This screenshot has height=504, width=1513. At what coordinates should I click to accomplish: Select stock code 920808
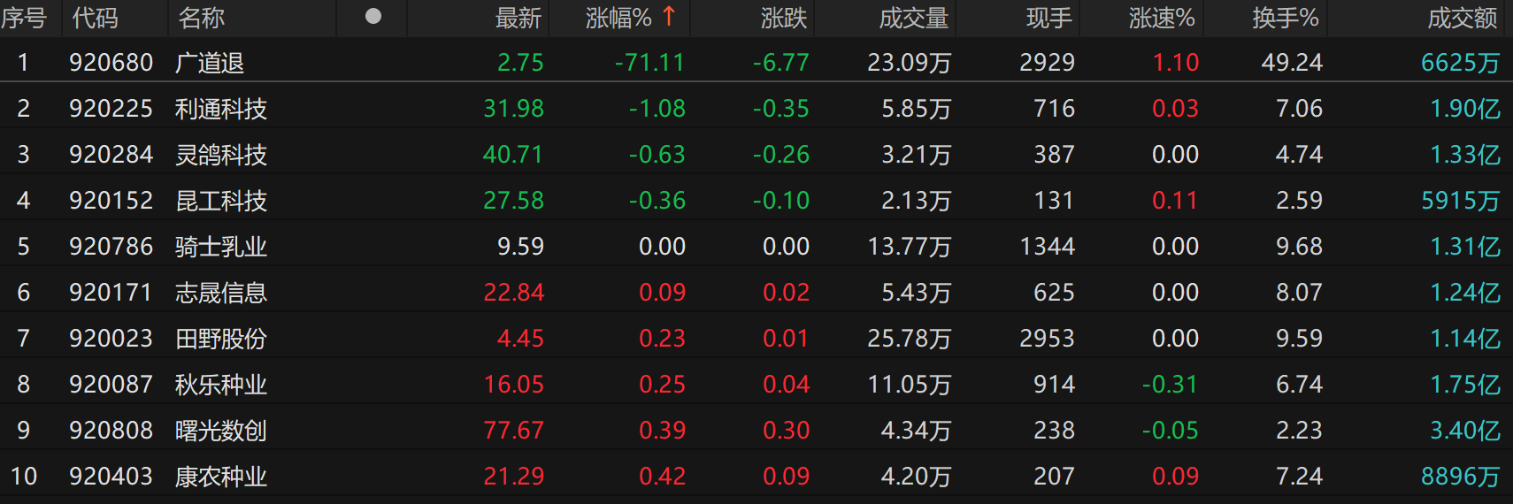click(111, 431)
